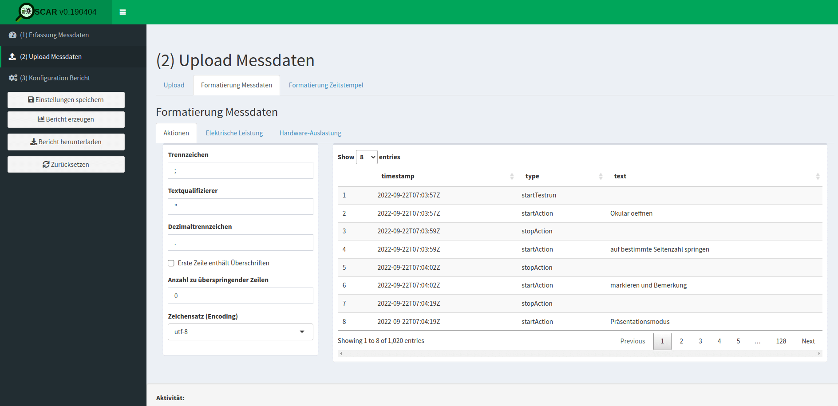This screenshot has height=406, width=838.
Task: Jump to page 128 of the table
Action: click(x=781, y=341)
